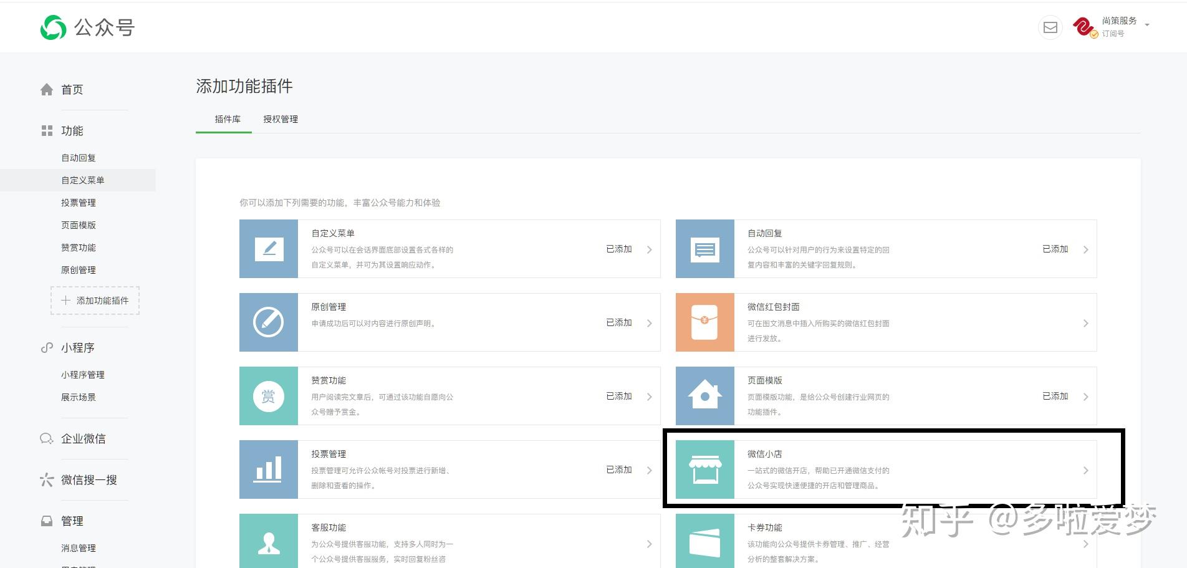The image size is (1187, 568).
Task: Click the chat icon beside 企业微信
Action: tap(47, 439)
